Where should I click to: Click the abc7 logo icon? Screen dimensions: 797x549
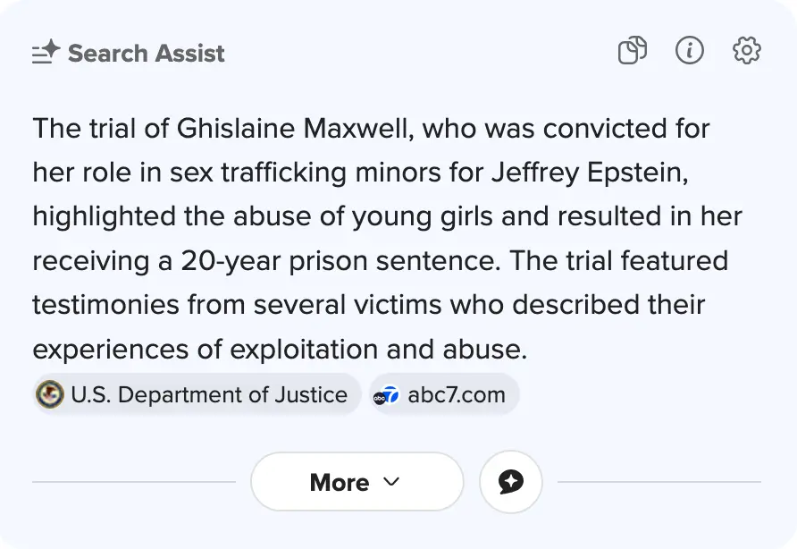click(386, 394)
